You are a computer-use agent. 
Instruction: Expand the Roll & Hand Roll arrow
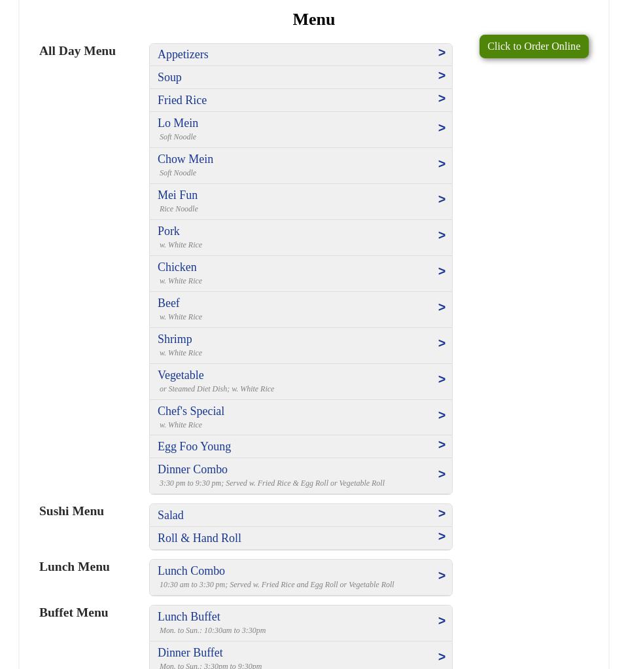(x=442, y=537)
